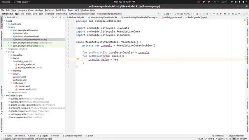Open the Android project view dropdown
The image size is (249, 140).
(x=11, y=17)
